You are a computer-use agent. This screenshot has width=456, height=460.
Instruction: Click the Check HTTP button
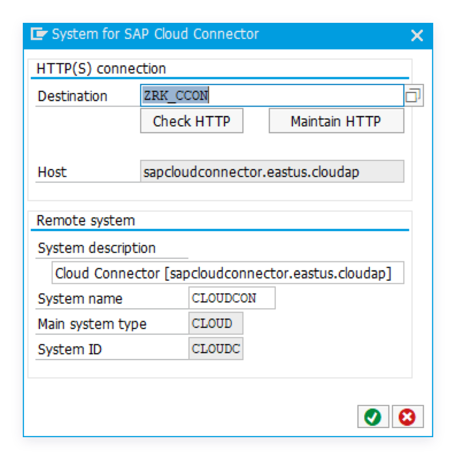click(192, 121)
